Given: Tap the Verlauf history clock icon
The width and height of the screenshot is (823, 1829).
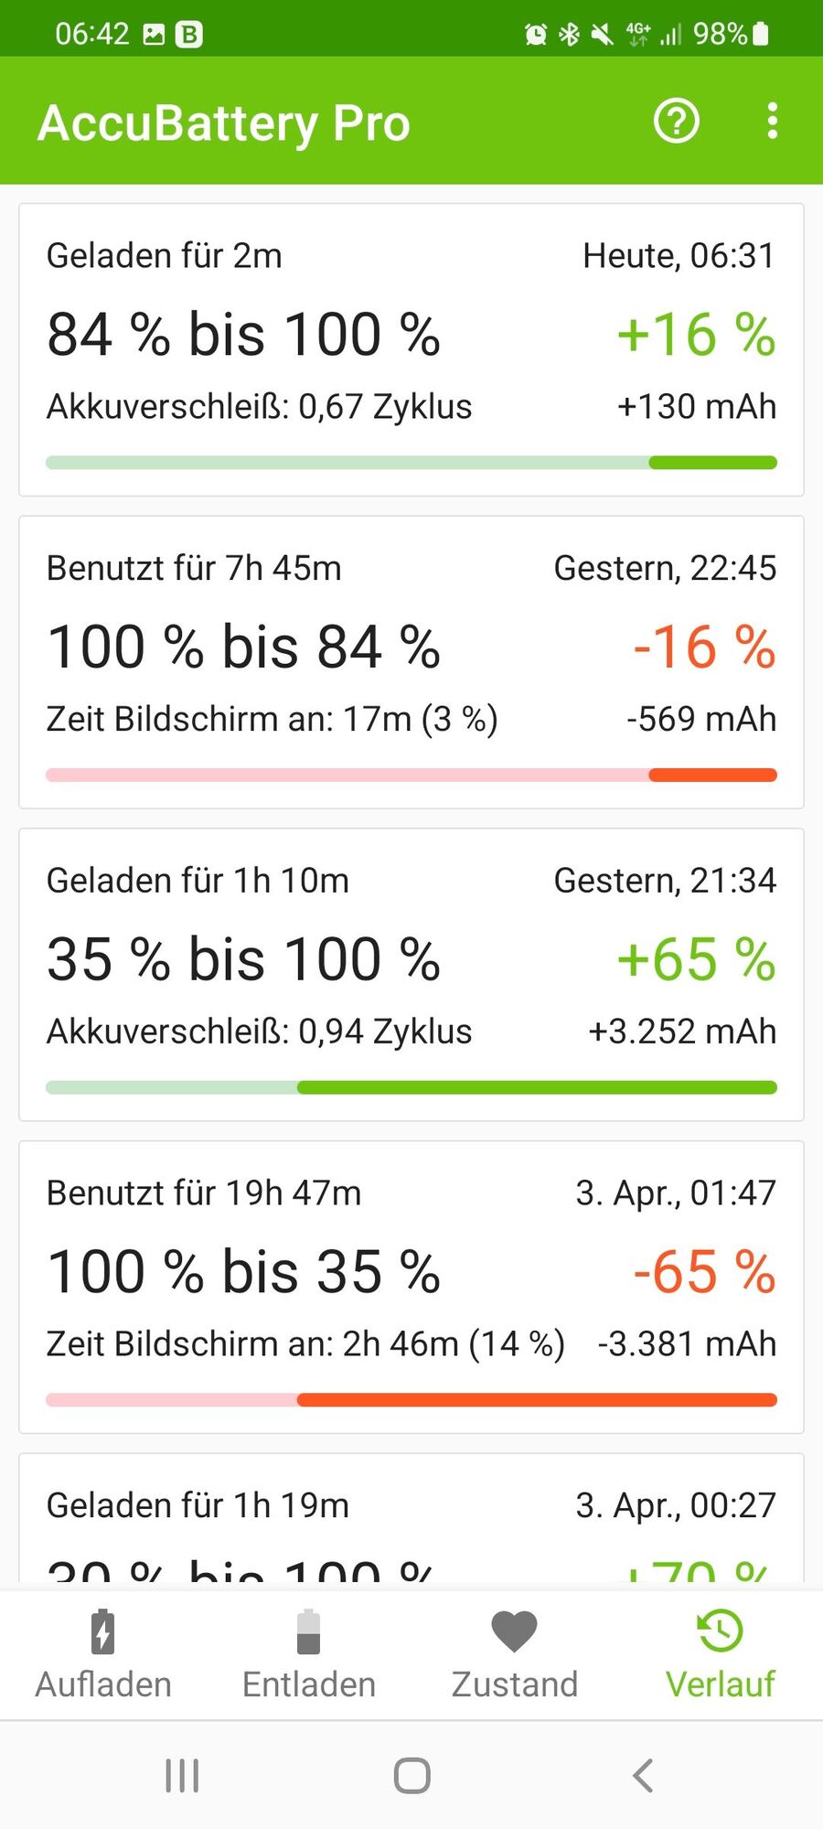Looking at the screenshot, I should coord(721,1631).
